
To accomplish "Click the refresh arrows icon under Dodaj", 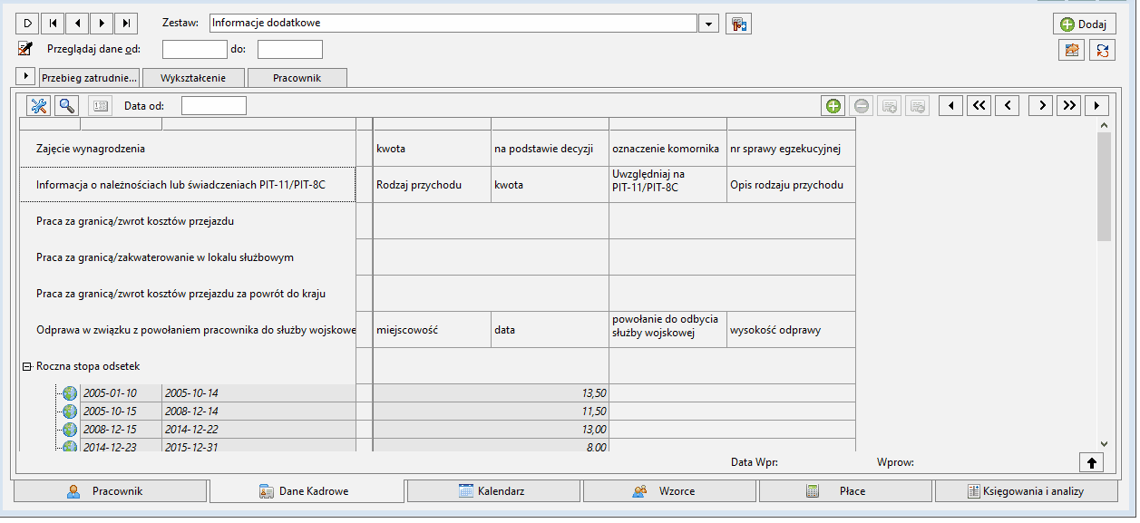I will (x=1103, y=50).
